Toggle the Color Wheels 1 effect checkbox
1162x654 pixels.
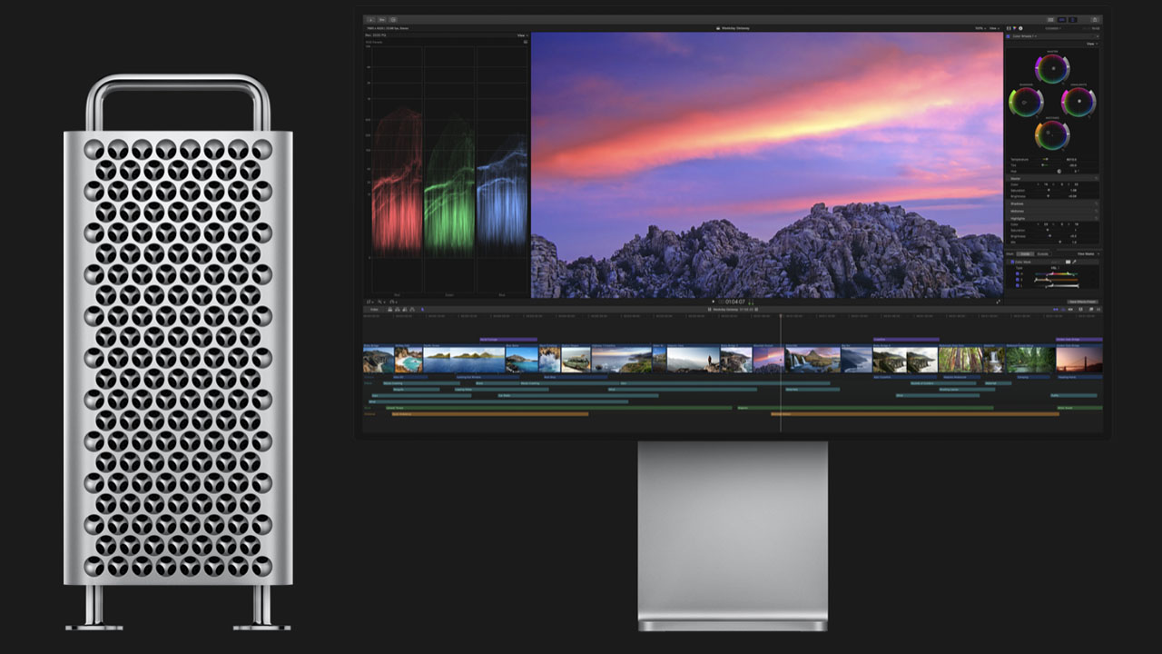pos(1008,36)
